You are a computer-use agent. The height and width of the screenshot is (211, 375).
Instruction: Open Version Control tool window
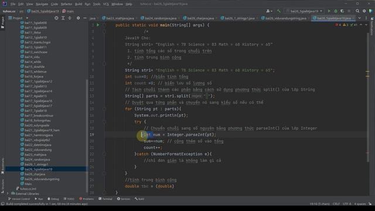pyautogui.click(x=19, y=199)
